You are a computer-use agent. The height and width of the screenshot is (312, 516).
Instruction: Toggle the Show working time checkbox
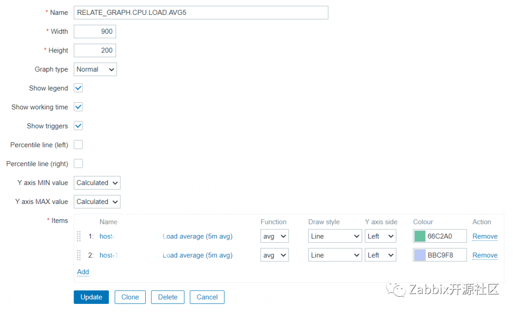pyautogui.click(x=78, y=107)
